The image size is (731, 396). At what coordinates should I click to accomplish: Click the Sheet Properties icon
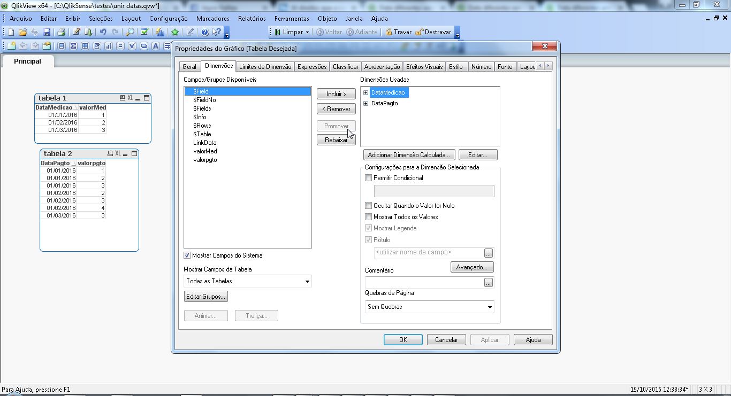coord(47,46)
